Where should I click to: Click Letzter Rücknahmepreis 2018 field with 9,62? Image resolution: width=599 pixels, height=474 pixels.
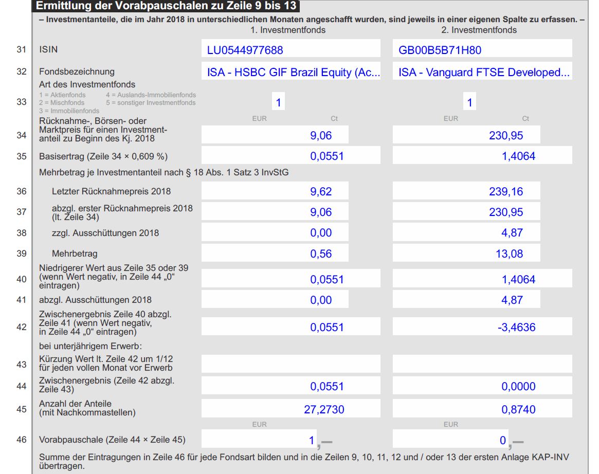(275, 191)
